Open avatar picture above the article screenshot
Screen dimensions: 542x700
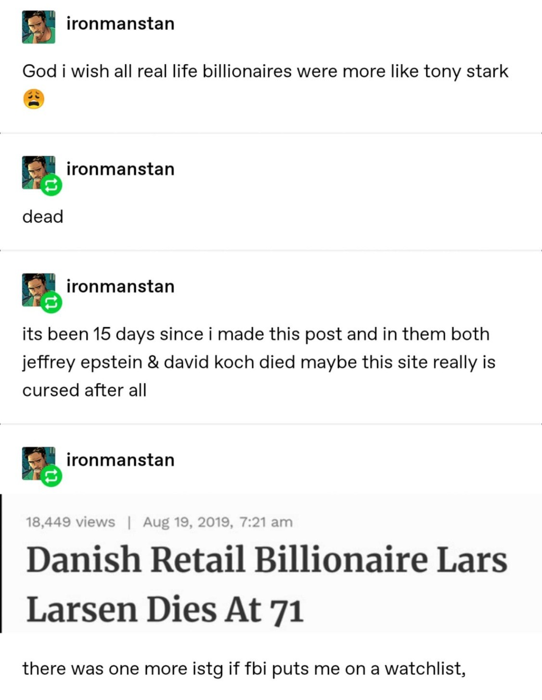click(35, 460)
